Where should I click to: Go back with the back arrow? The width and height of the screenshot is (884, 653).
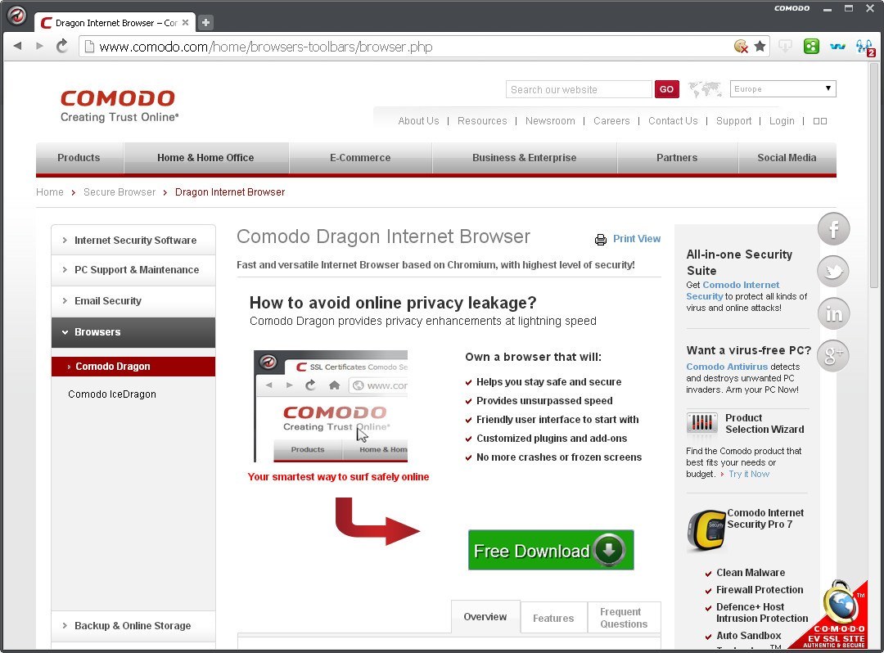coord(17,46)
